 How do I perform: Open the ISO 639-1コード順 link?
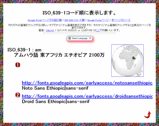click(x=75, y=20)
